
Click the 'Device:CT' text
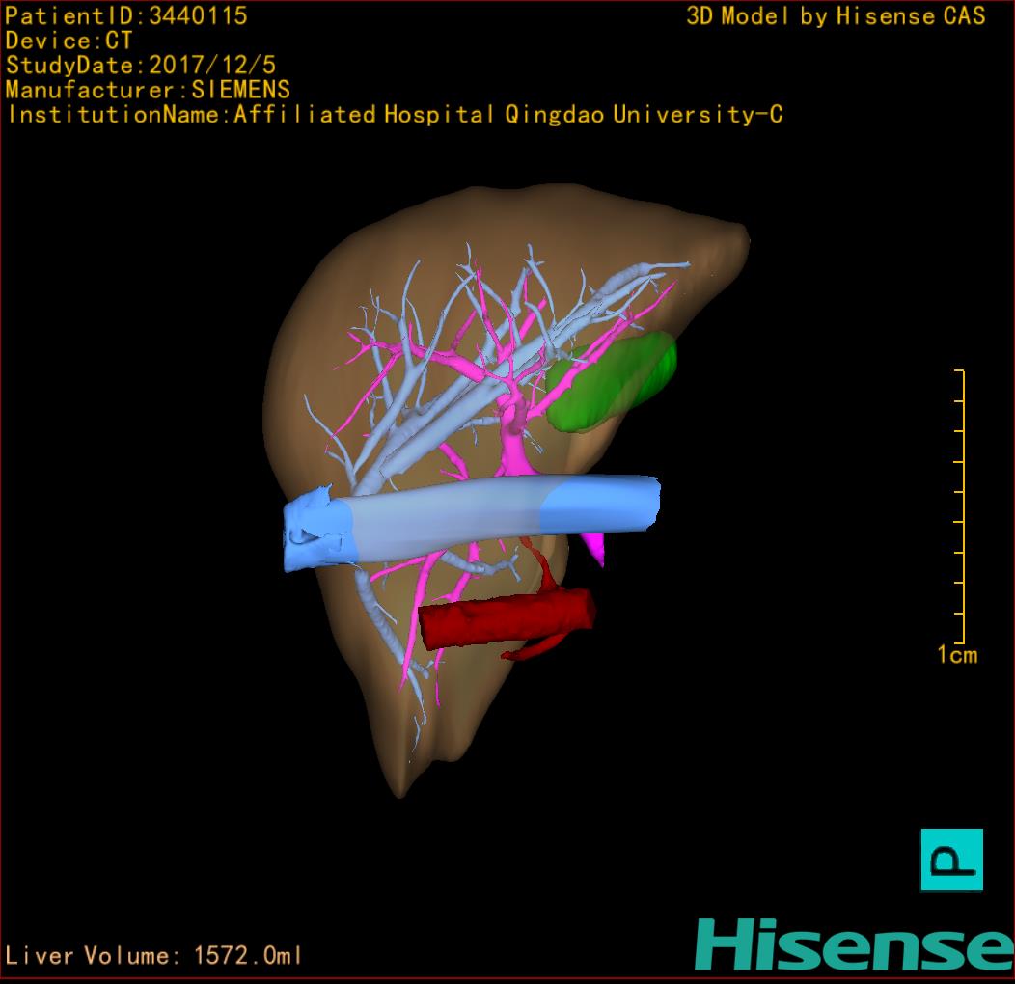(69, 41)
